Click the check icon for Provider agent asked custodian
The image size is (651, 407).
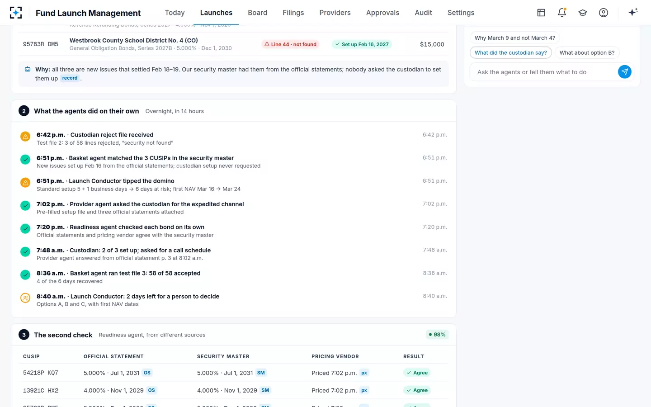[25, 205]
